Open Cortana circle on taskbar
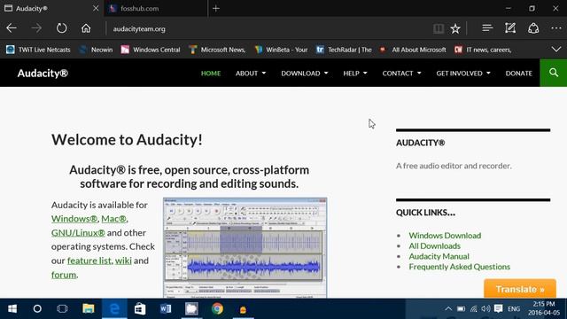Image resolution: width=567 pixels, height=319 pixels. [37, 309]
